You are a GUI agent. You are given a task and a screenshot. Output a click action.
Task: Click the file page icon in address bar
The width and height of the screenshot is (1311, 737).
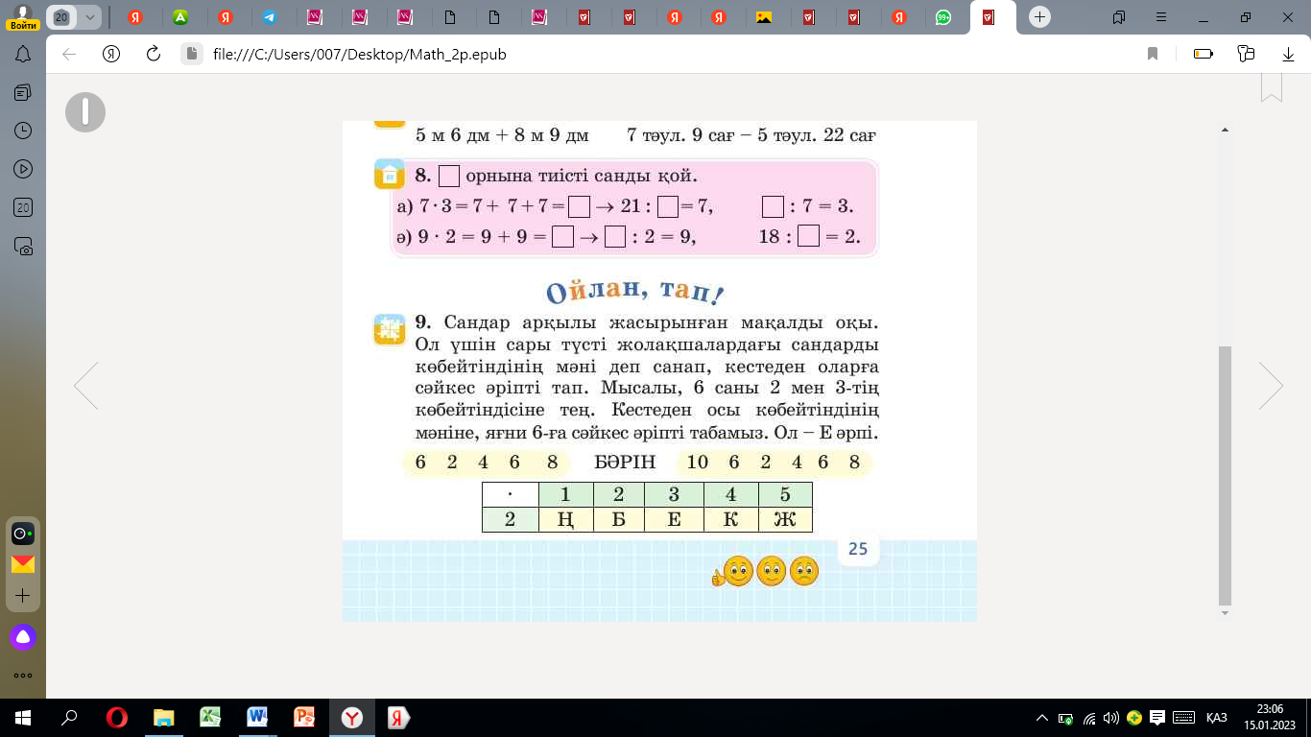click(191, 55)
